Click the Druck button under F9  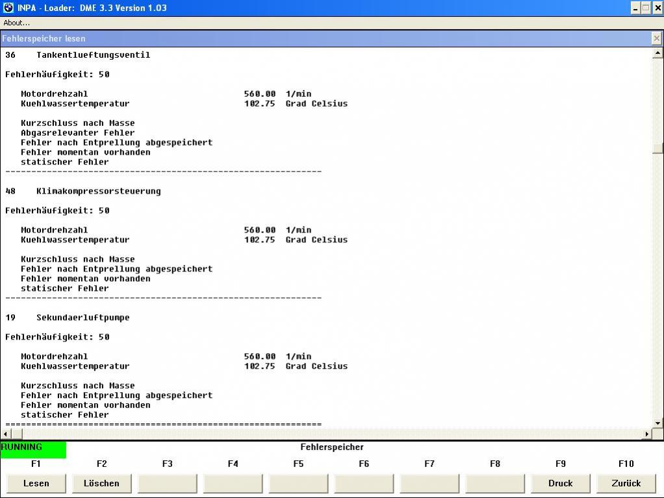(x=560, y=483)
